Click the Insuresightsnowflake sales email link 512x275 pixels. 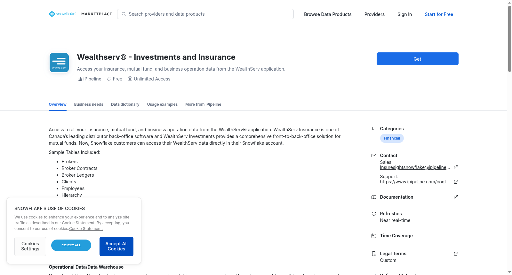coord(415,167)
